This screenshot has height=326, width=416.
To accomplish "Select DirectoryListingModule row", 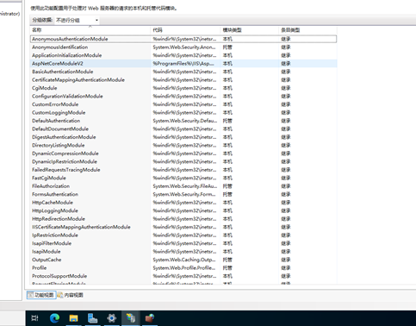I will click(183, 145).
